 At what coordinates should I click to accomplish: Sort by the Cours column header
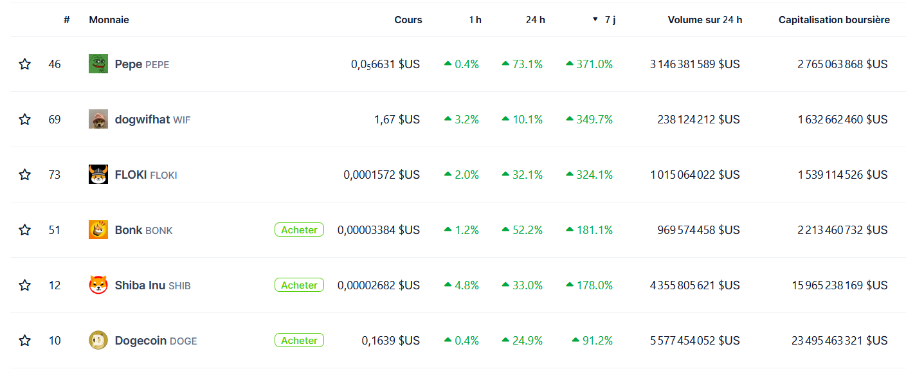408,20
